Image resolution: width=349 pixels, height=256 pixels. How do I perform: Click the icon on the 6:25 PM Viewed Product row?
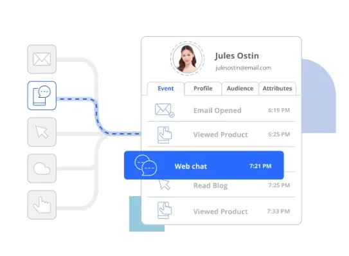click(165, 135)
